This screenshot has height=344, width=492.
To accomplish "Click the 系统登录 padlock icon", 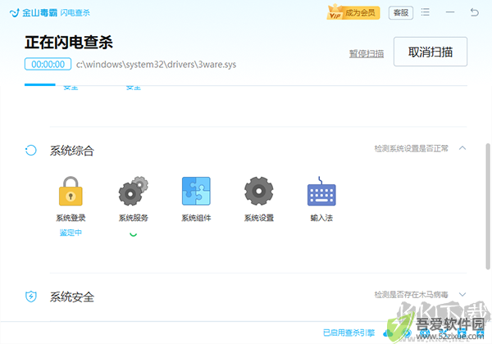I will (71, 191).
